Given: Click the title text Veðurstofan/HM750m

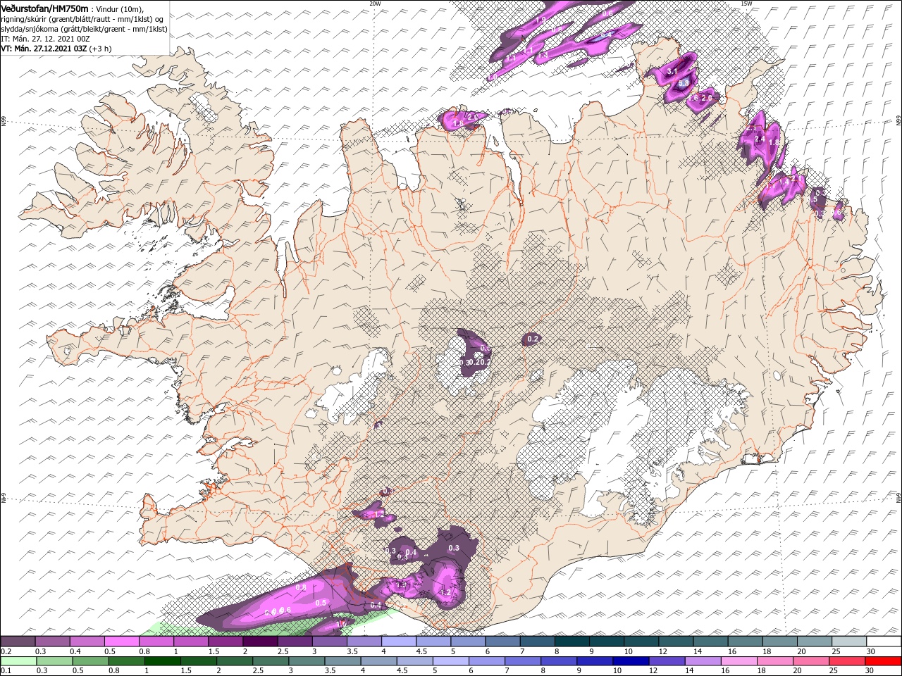Looking at the screenshot, I should tap(44, 8).
